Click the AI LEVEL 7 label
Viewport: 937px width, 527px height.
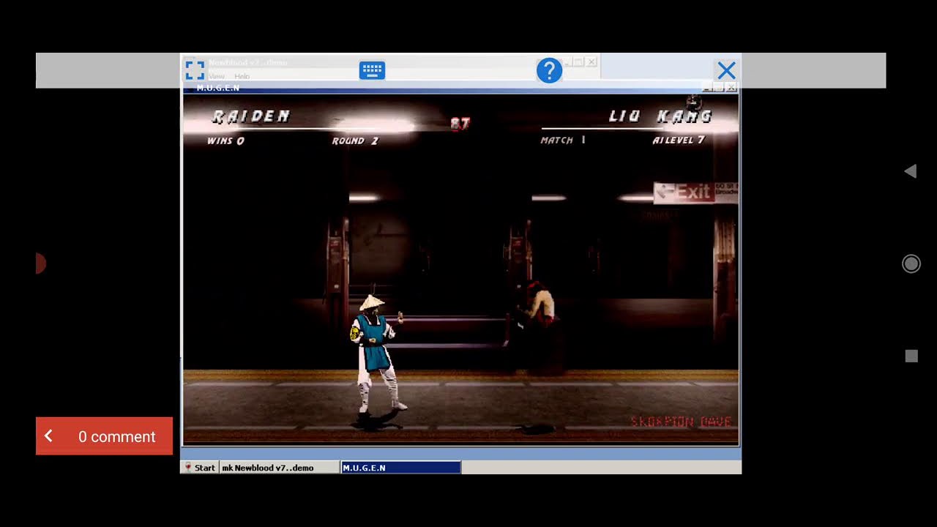point(679,140)
